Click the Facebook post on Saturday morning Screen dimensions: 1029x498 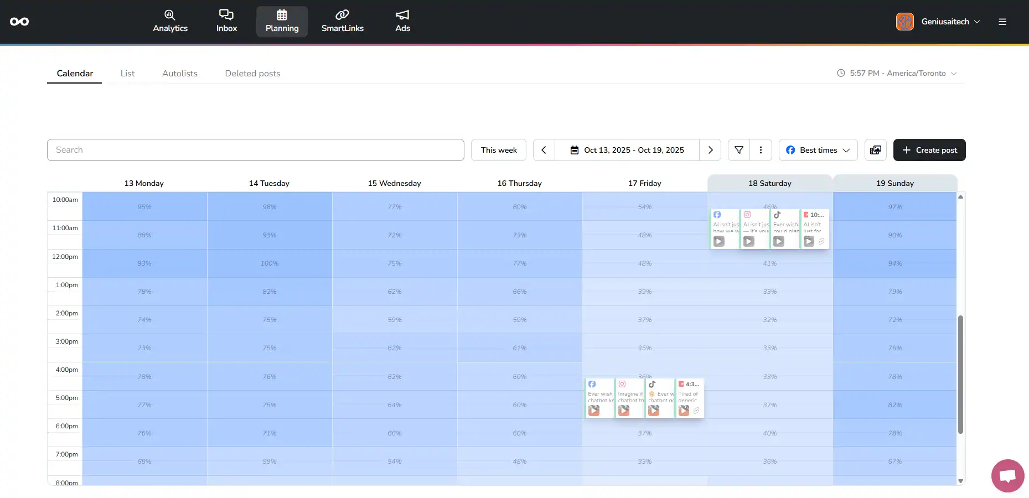point(725,229)
